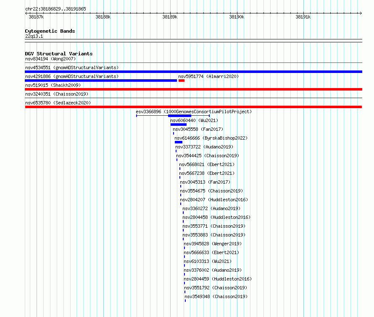Select the nsv5951774 (Almarri2020) label
This screenshot has height=317, width=374.
208,76
